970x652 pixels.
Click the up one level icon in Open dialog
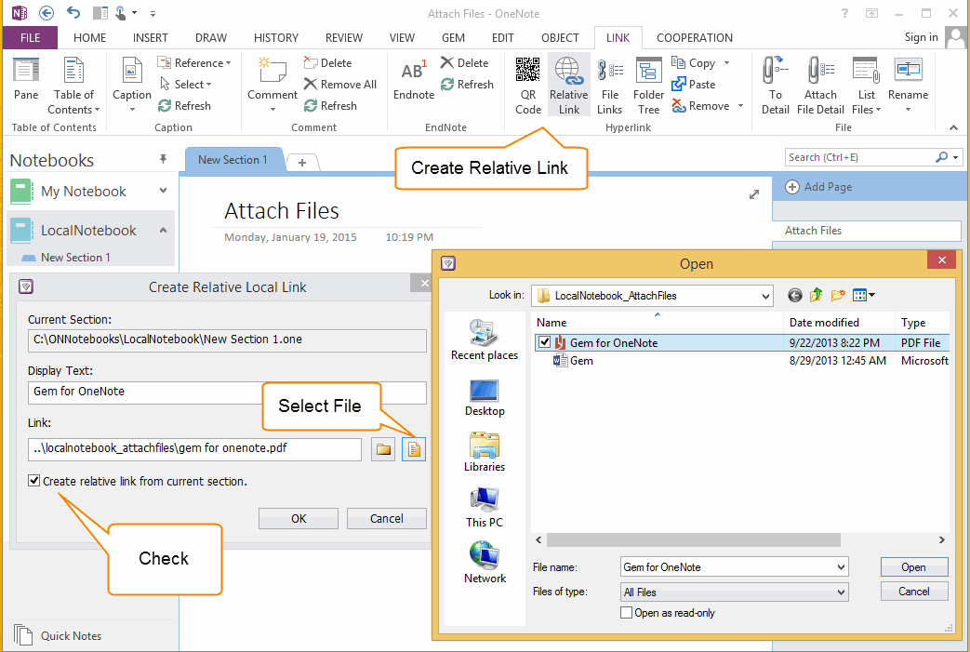click(x=816, y=295)
